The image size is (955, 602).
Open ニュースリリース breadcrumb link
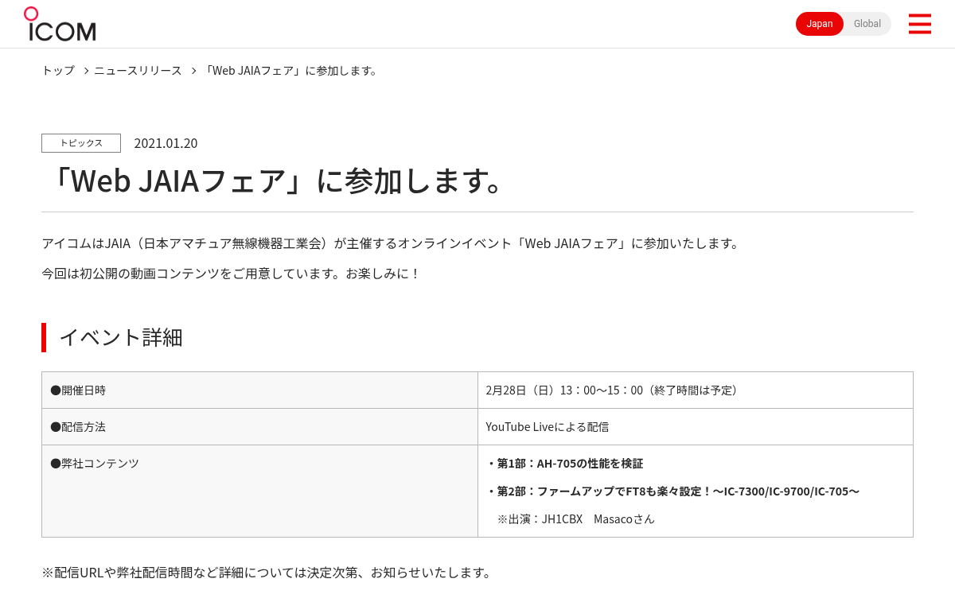point(138,70)
